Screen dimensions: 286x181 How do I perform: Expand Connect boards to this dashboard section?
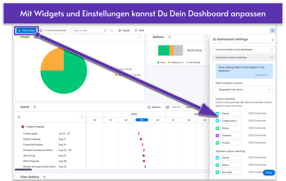click(x=244, y=50)
